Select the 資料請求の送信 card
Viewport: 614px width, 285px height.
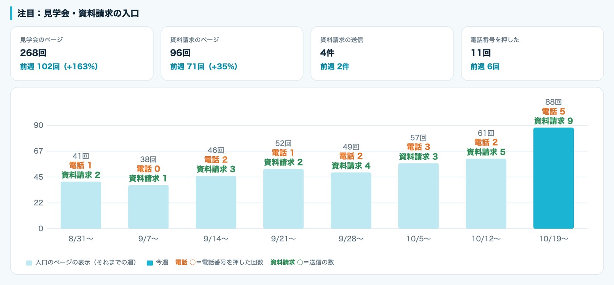[382, 54]
